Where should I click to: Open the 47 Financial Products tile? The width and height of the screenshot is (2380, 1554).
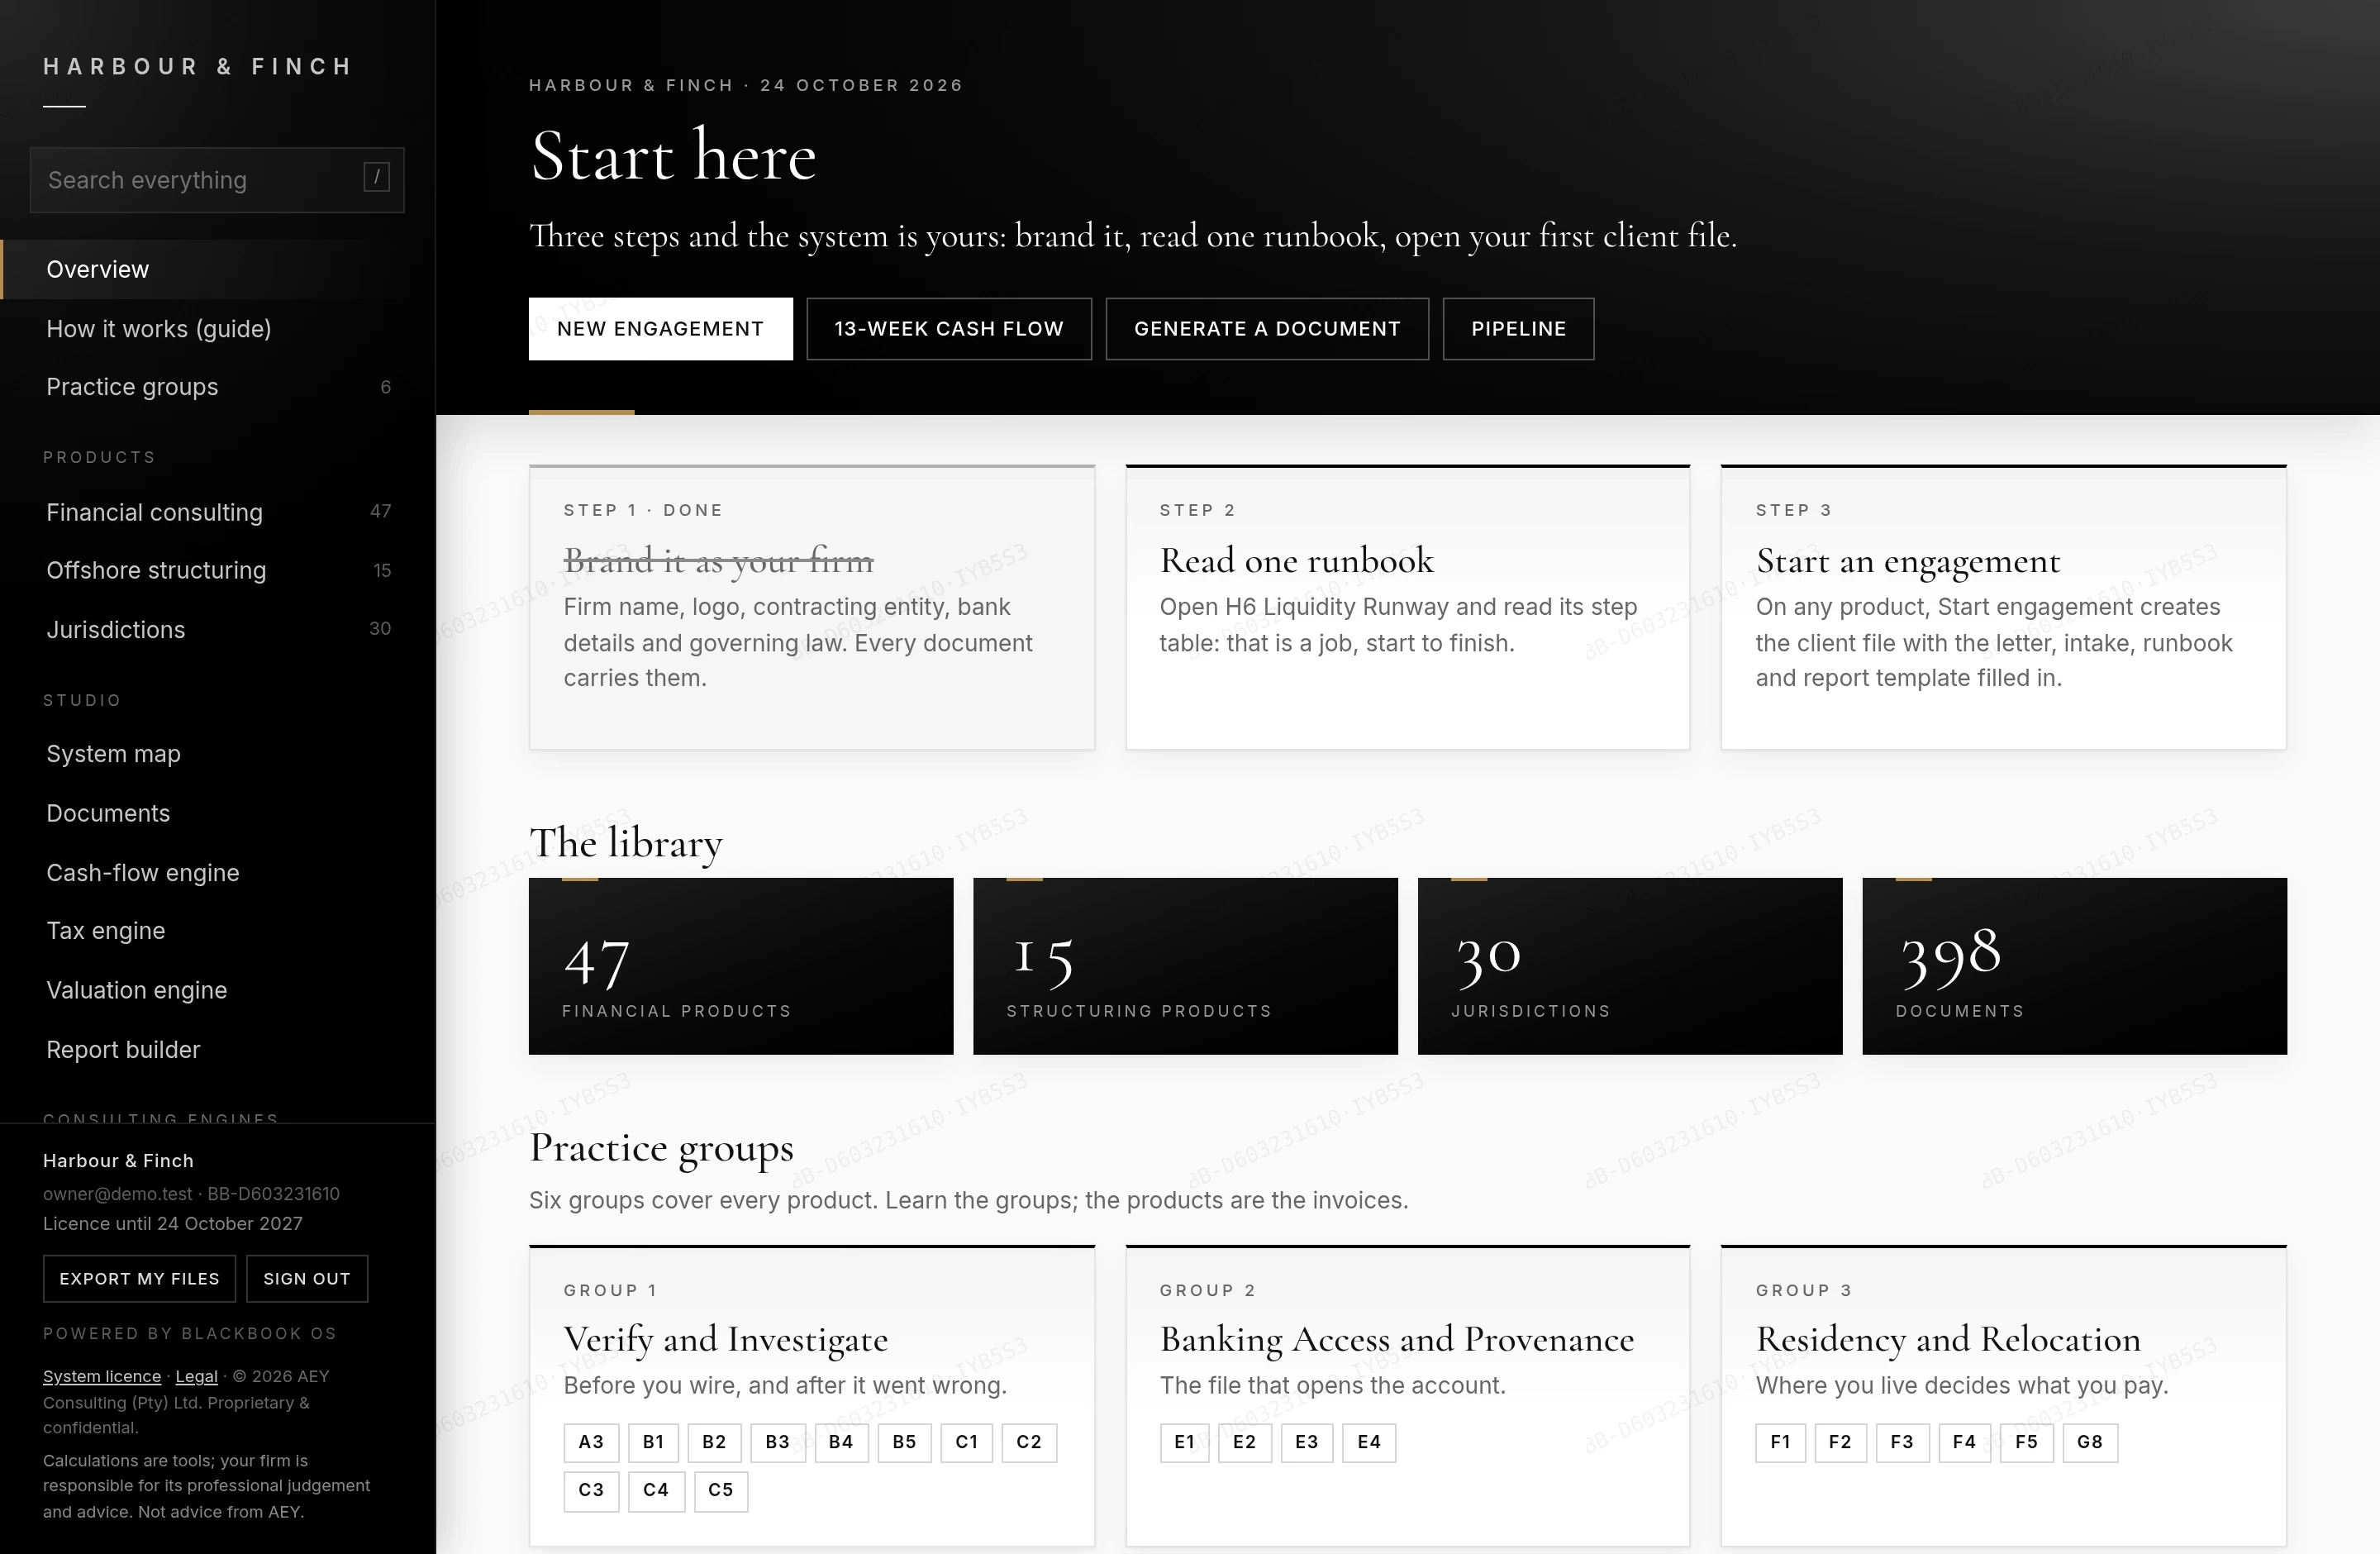coord(741,966)
